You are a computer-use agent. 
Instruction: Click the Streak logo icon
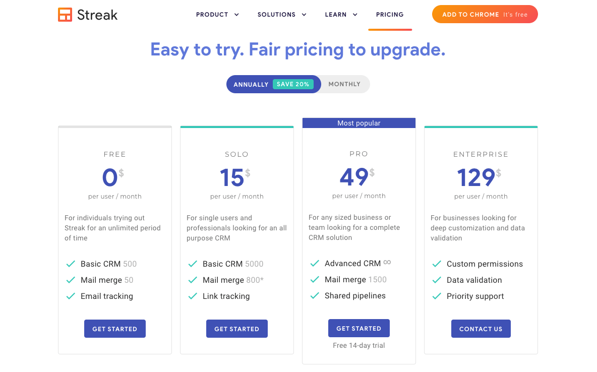(66, 15)
